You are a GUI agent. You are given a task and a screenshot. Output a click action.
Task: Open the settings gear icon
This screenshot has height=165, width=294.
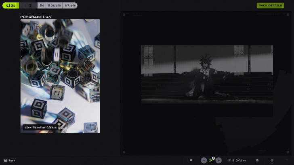tap(272, 160)
